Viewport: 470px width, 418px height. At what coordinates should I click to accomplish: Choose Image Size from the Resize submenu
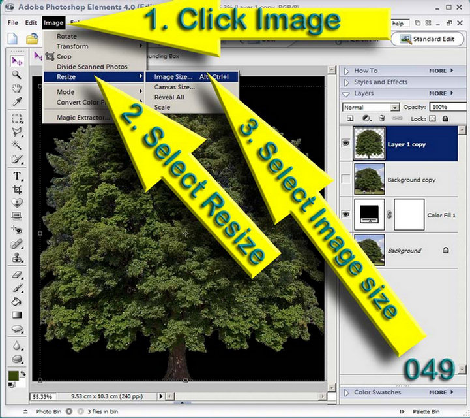192,77
